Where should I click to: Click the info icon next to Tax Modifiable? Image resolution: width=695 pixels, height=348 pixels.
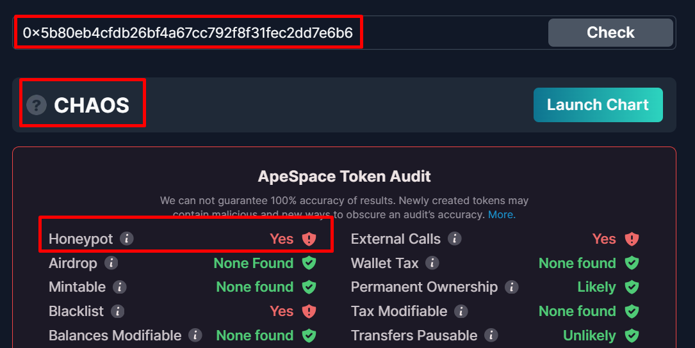[x=461, y=312]
